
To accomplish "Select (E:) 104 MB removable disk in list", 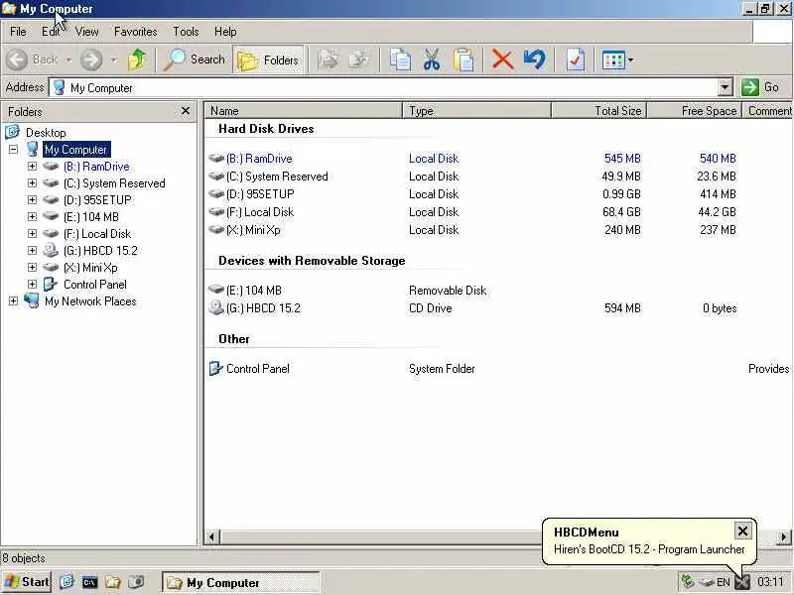I will [254, 291].
